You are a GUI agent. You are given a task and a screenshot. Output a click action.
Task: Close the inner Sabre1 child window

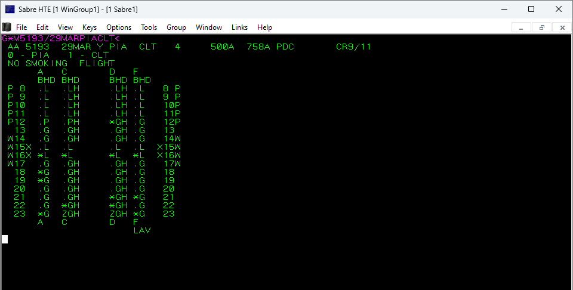pyautogui.click(x=562, y=27)
